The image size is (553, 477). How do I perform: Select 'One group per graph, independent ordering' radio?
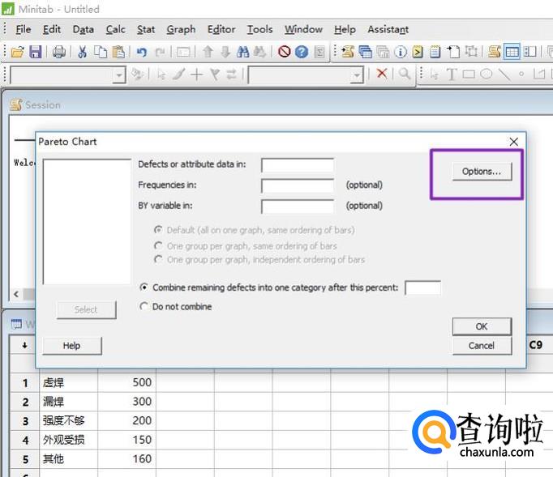158,260
